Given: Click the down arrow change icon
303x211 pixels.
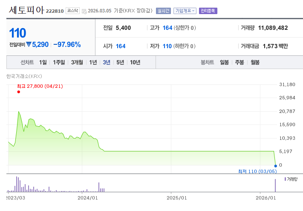Looking at the screenshot, I should tap(29, 44).
